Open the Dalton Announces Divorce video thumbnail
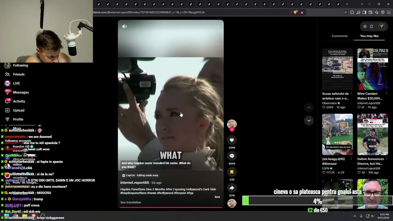The height and width of the screenshot is (221, 393). click(373, 134)
